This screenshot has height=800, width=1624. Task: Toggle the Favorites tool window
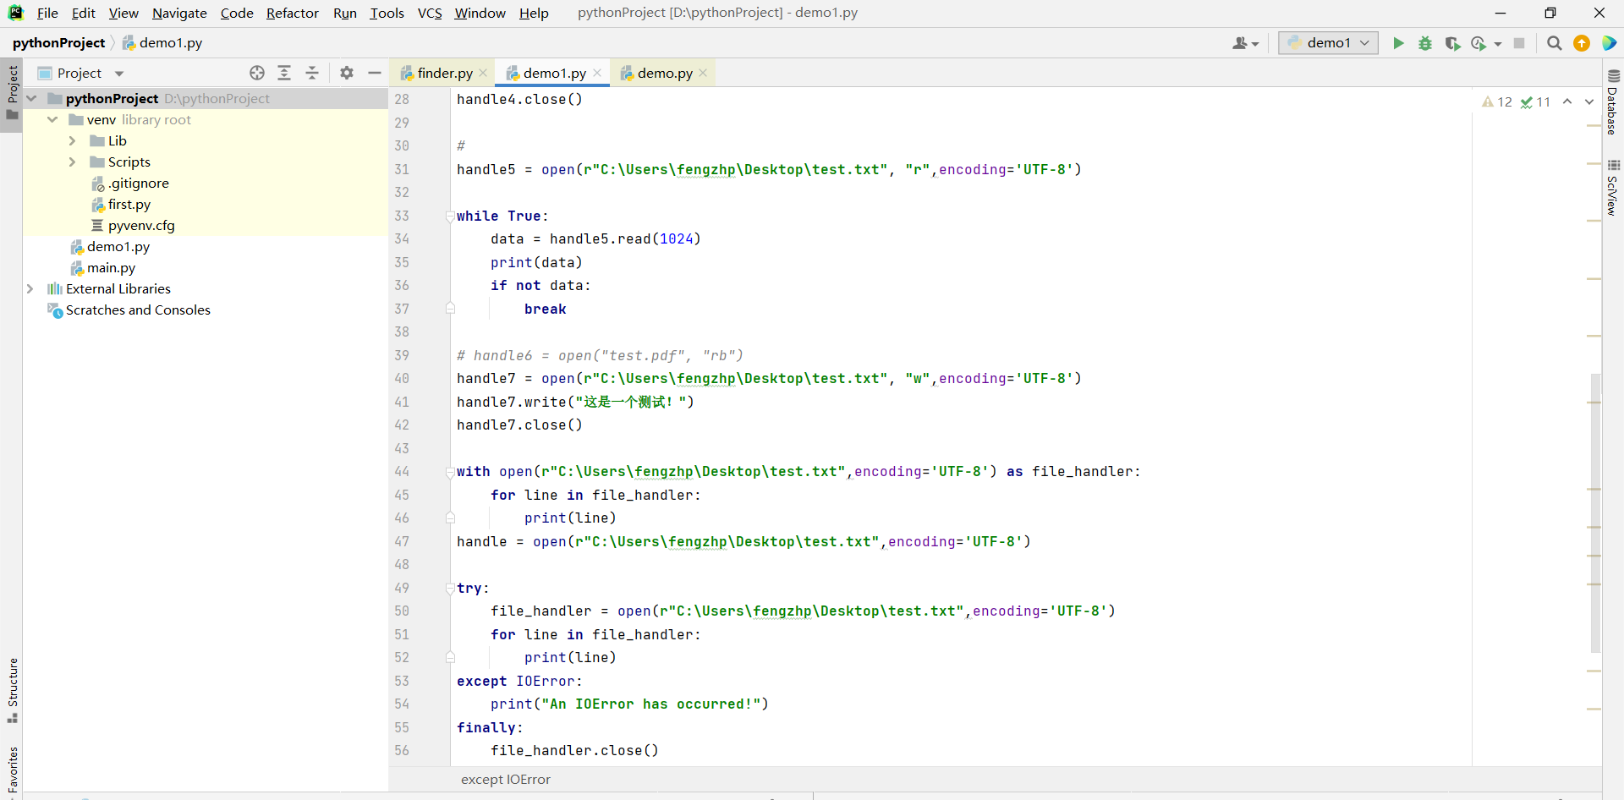pos(13,768)
